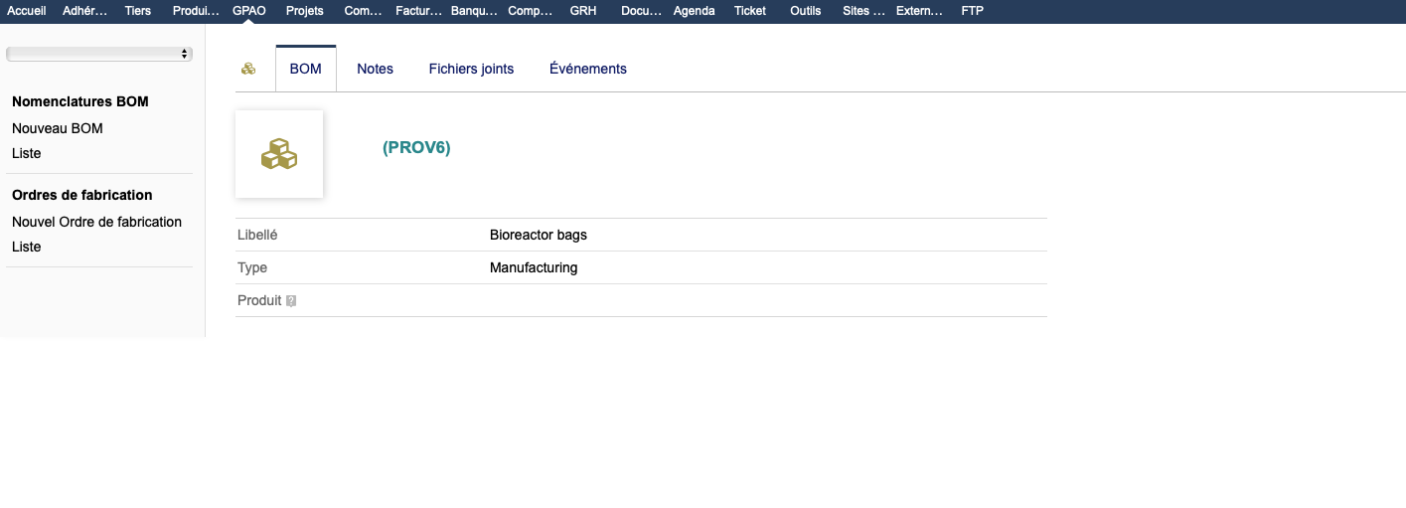This screenshot has height=508, width=1406.
Task: Open the sidebar dropdown selector
Action: click(x=99, y=54)
